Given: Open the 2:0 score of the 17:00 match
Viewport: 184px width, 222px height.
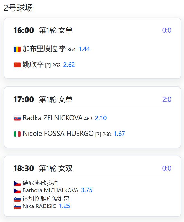Looking at the screenshot, I should (167, 99).
